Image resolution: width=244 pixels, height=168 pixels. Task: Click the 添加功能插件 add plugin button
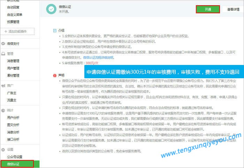coord(17,31)
